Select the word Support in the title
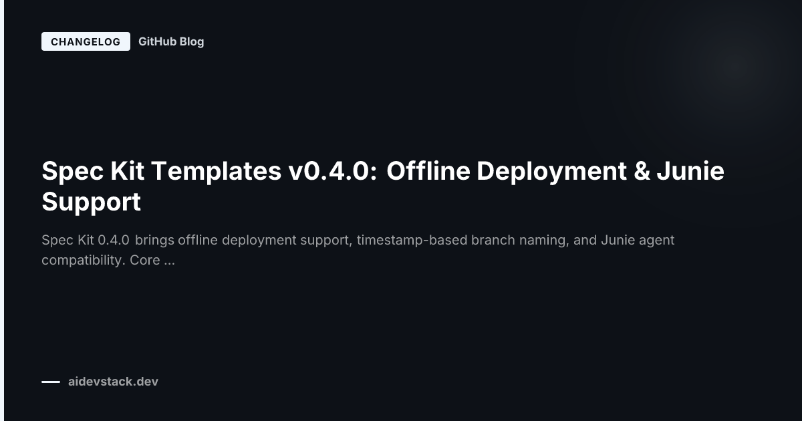This screenshot has height=421, width=802. 91,201
